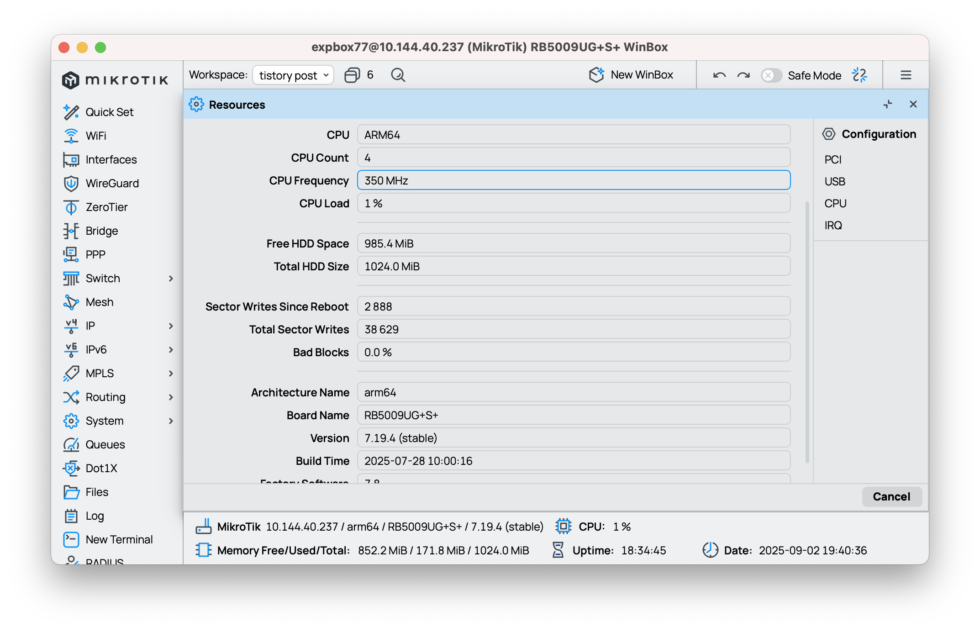Viewport: 980px width, 632px height.
Task: Open the IRQ configuration link
Action: pyautogui.click(x=833, y=225)
